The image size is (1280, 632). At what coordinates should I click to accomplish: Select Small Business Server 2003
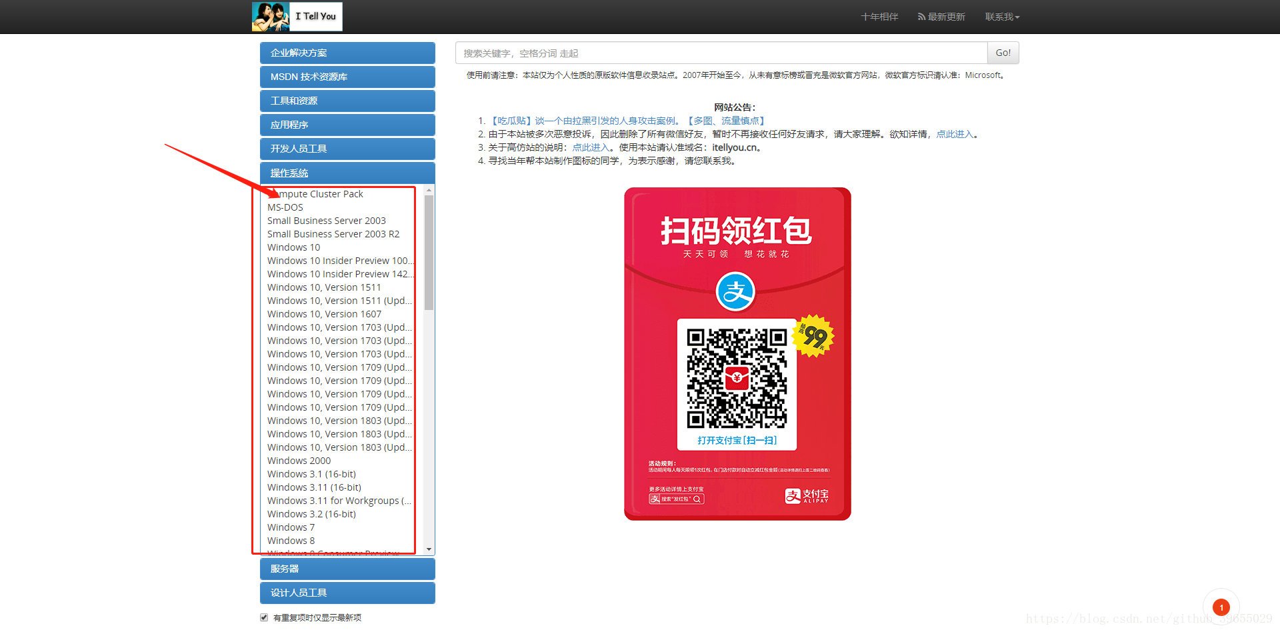click(x=327, y=221)
